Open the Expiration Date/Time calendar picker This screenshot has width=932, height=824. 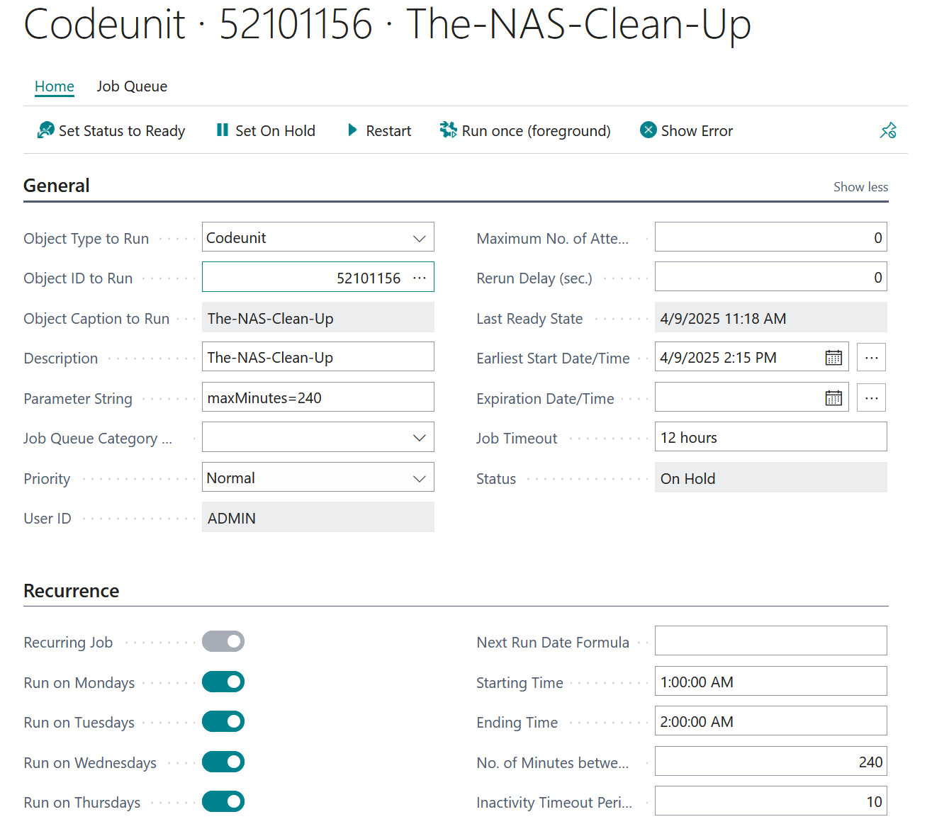point(833,398)
